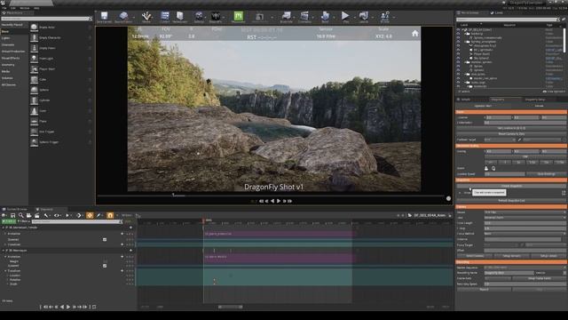Viewport: 568px width, 320px height.
Task: Toggle visibility eye of second outliner row
Action: [x=458, y=34]
